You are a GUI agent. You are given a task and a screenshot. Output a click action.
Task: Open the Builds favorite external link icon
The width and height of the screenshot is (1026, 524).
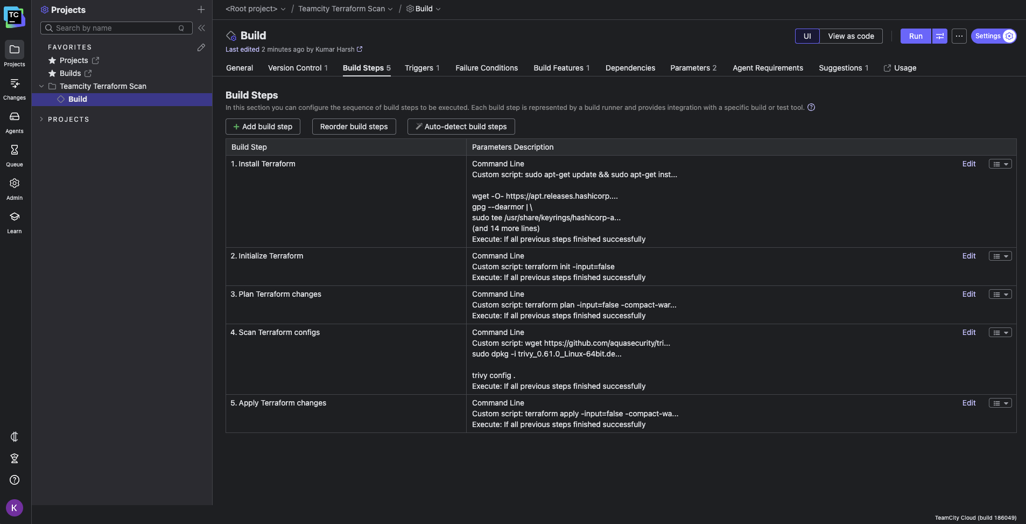tap(88, 73)
